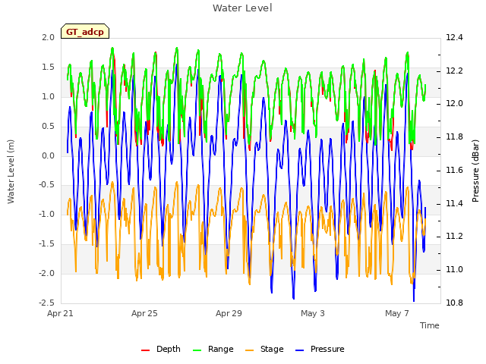486x364 pixels.
Task: Click the 10.8 pressure axis tick label
Action: (x=454, y=303)
